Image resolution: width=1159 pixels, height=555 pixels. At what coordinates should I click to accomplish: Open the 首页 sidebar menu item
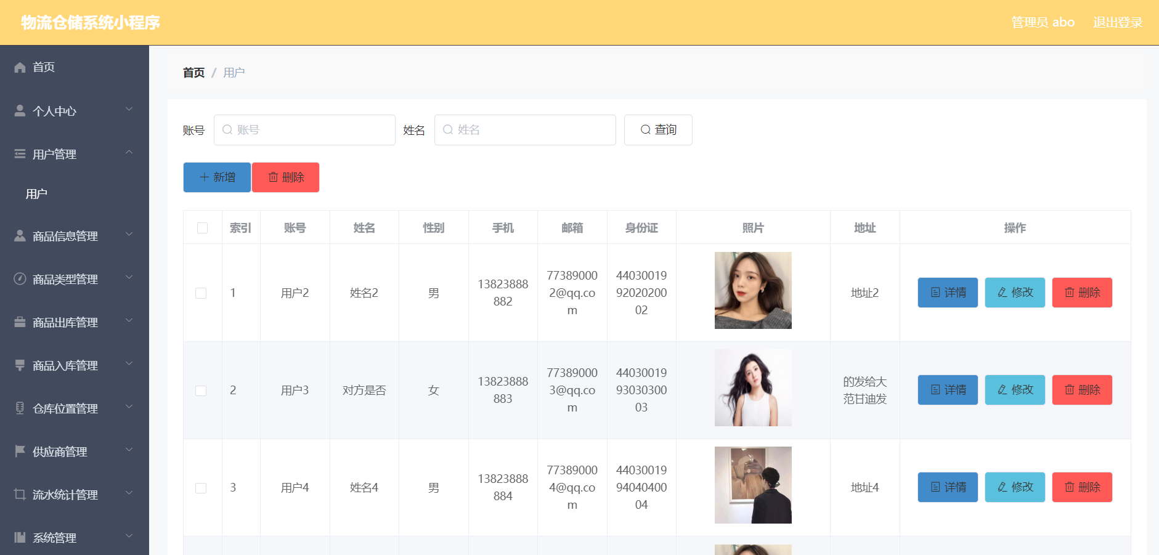(x=75, y=67)
